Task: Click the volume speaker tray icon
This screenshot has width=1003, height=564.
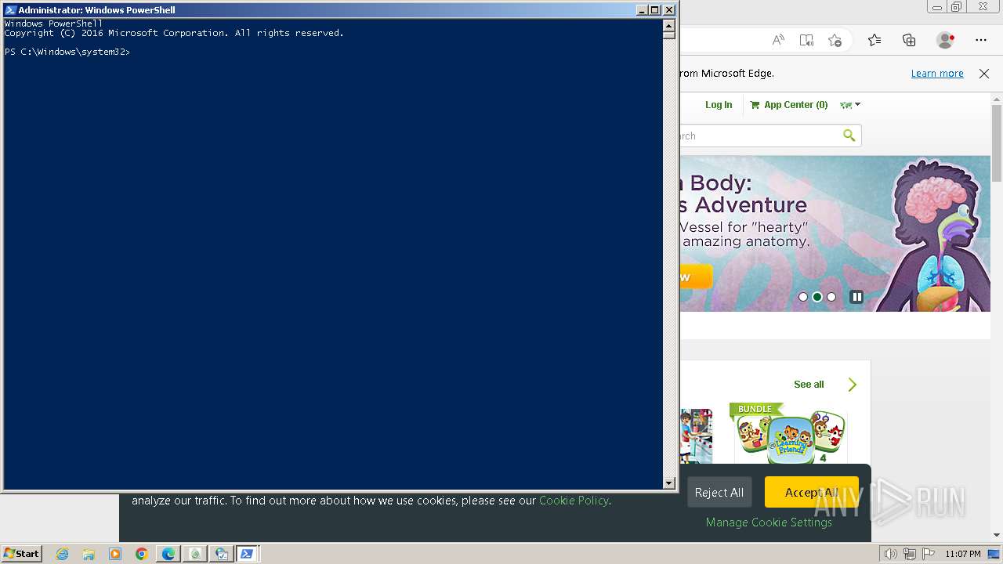Action: pyautogui.click(x=890, y=554)
